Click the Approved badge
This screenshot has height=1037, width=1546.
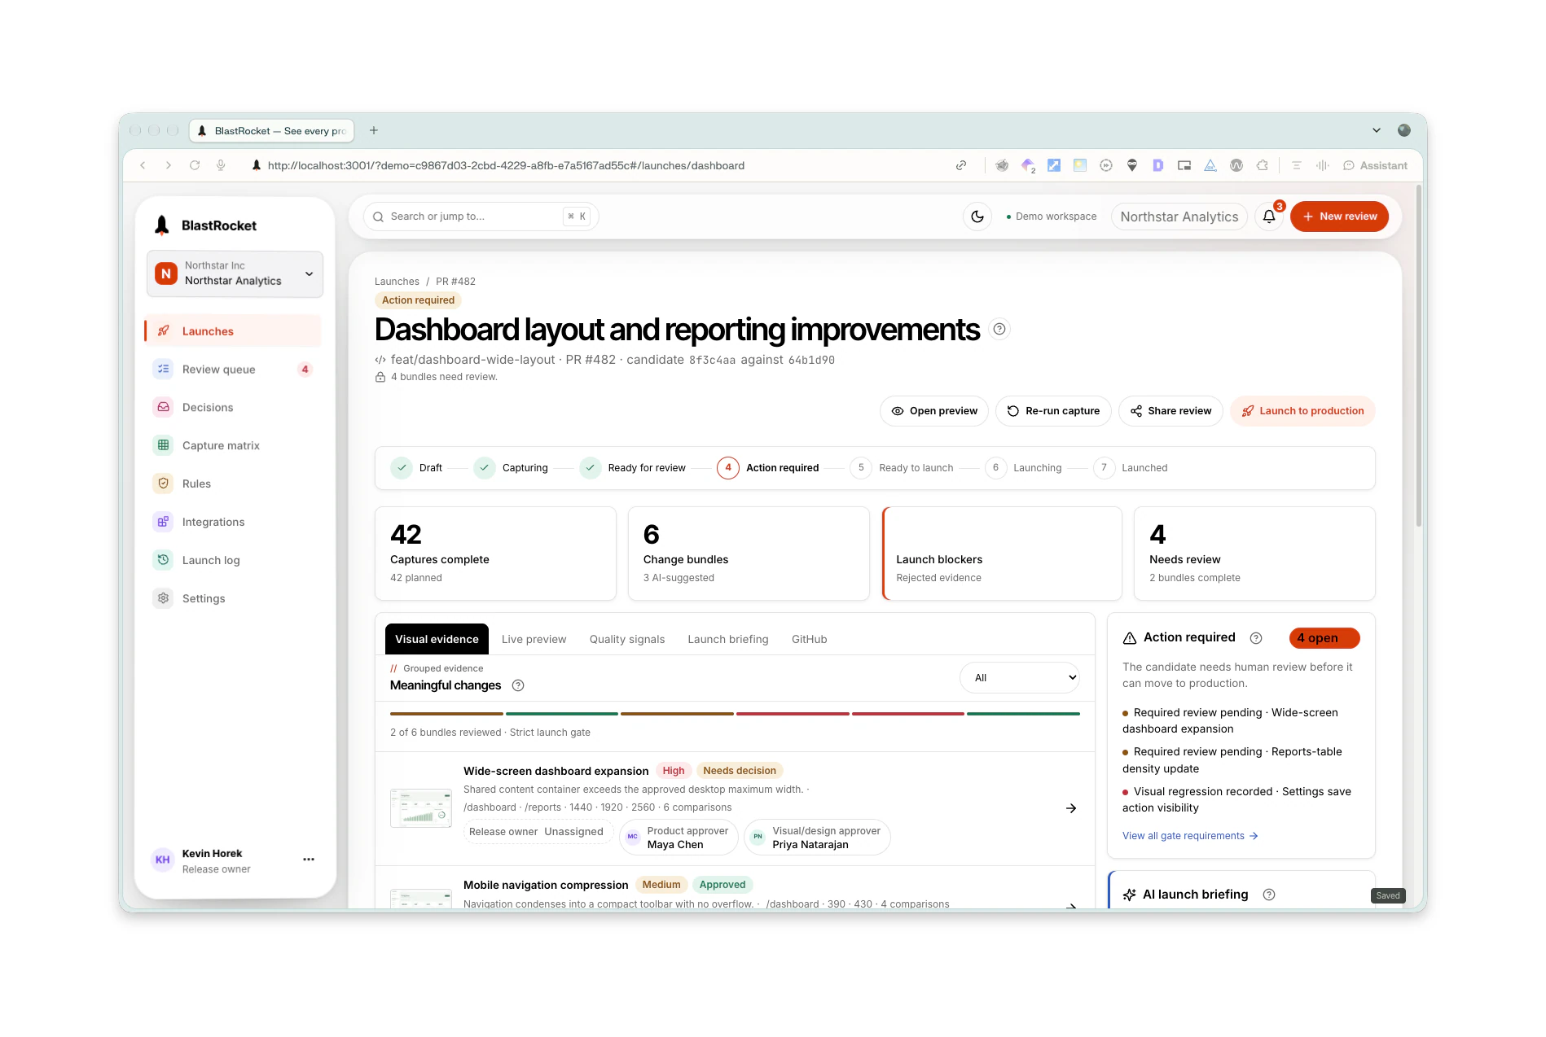coord(722,885)
